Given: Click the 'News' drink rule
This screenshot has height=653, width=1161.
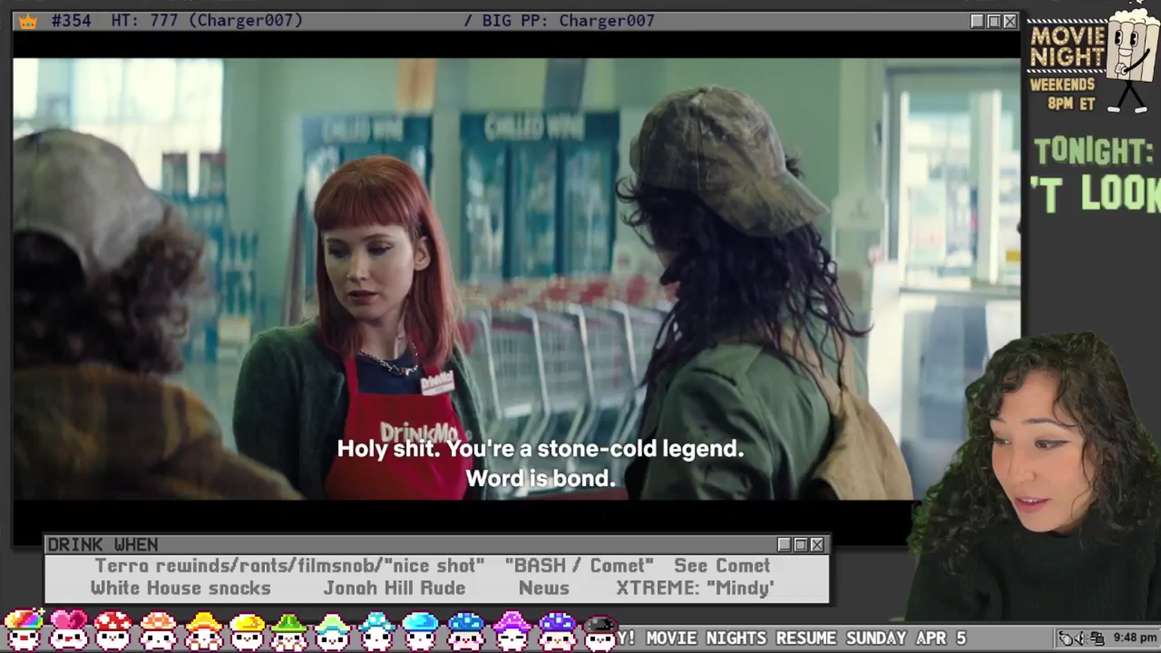Looking at the screenshot, I should coord(544,588).
